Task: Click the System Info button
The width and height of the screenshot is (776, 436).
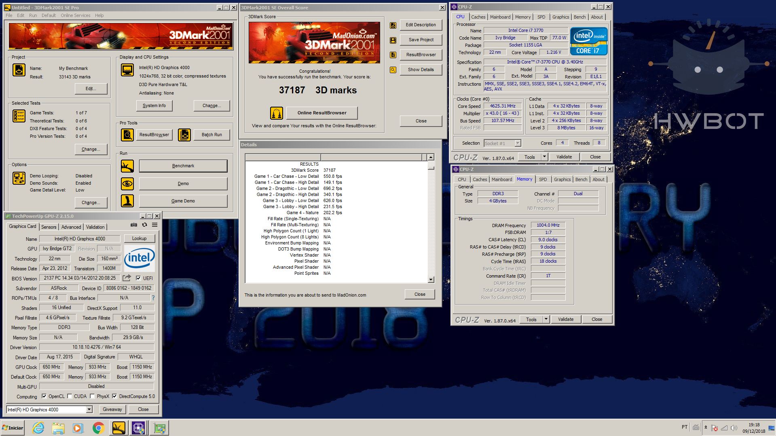Action: pyautogui.click(x=154, y=105)
